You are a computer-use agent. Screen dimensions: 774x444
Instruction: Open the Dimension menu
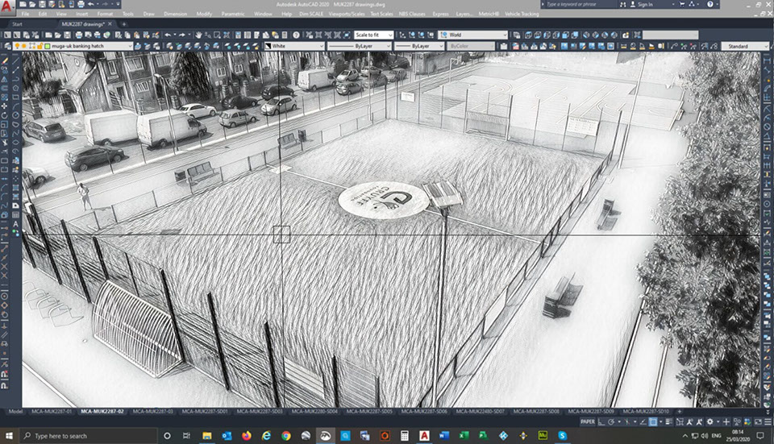pos(176,14)
